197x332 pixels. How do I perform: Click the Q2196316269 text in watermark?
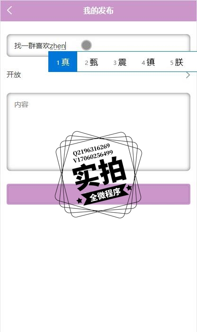click(x=91, y=149)
